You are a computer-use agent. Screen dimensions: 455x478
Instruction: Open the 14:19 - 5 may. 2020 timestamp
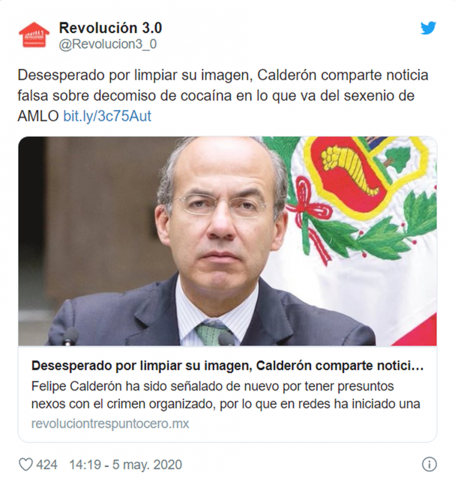coord(126,465)
